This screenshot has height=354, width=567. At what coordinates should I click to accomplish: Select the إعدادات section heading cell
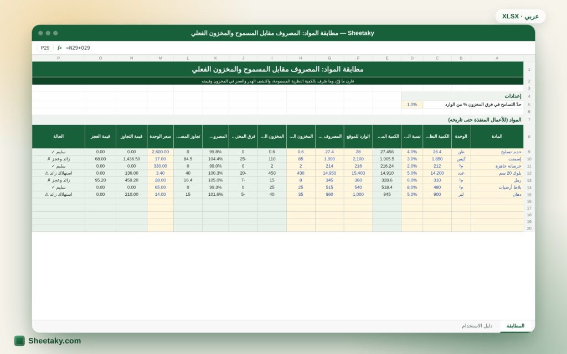[462, 96]
